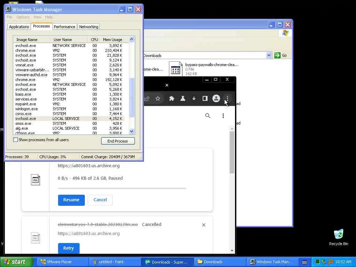Select the Processes tab

pos(41,26)
